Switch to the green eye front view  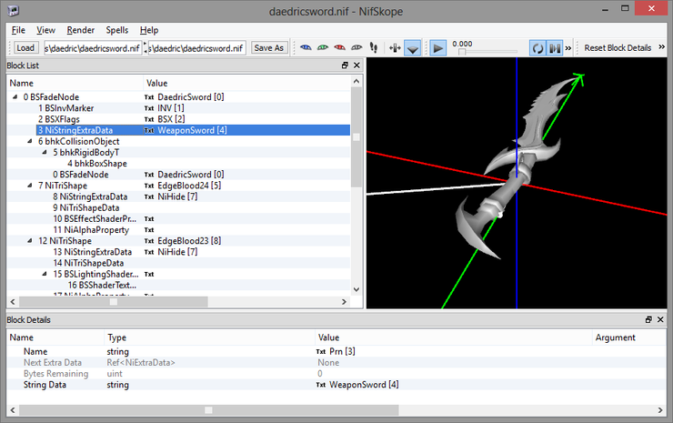coord(322,47)
